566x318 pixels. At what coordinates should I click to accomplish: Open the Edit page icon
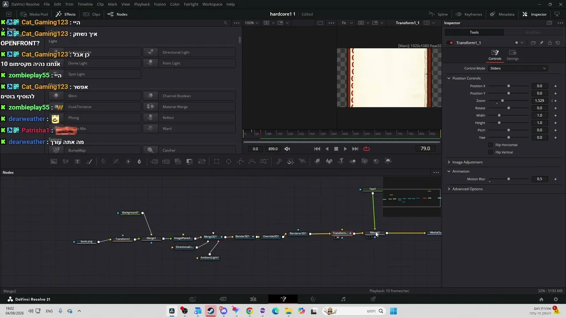click(x=253, y=299)
